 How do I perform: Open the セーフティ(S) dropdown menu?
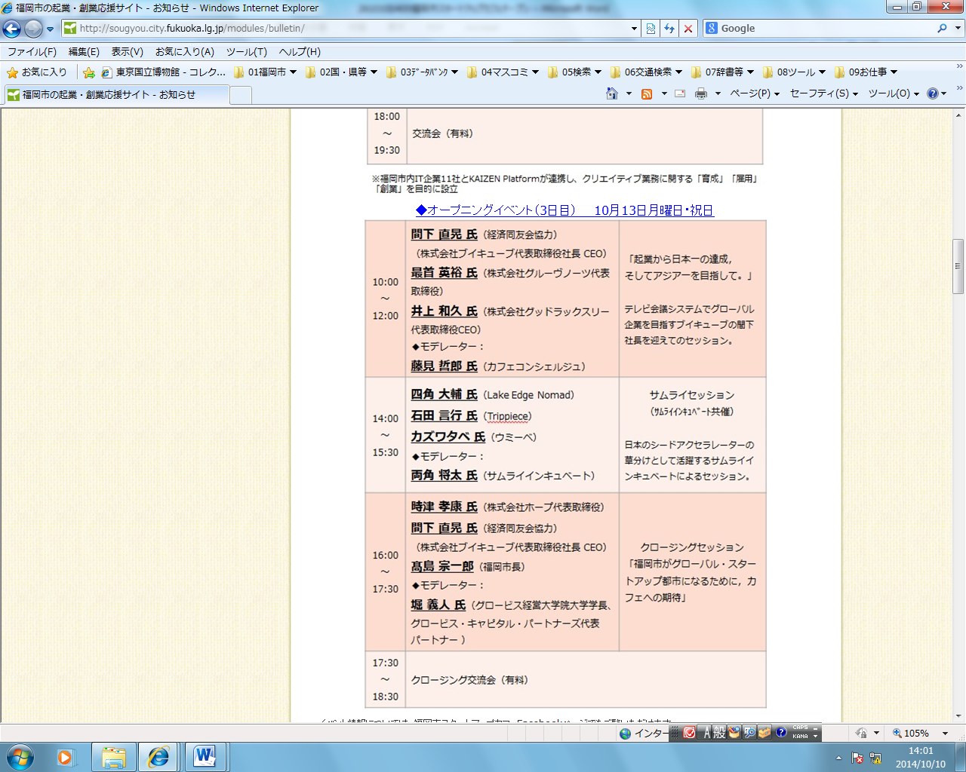[823, 93]
